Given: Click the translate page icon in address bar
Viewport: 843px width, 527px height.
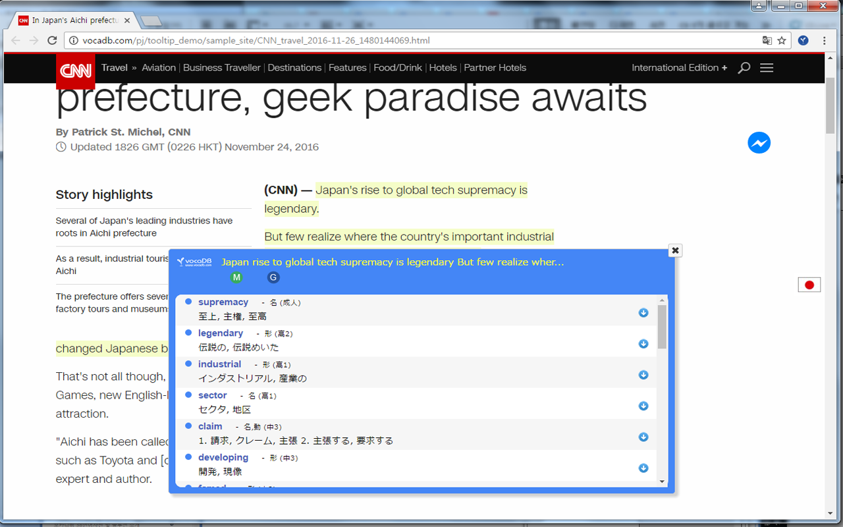Looking at the screenshot, I should point(767,40).
